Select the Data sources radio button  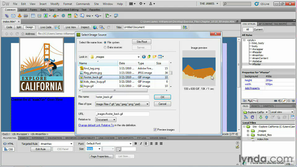(x=105, y=47)
